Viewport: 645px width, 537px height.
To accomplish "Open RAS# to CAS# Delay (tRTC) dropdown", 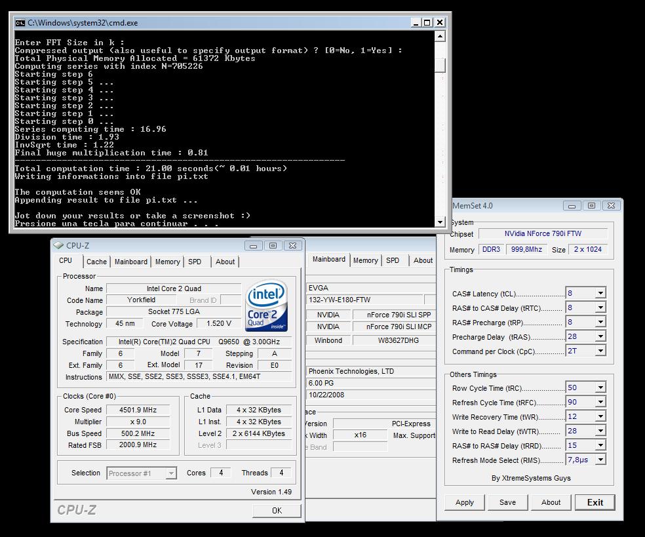I will pyautogui.click(x=600, y=308).
